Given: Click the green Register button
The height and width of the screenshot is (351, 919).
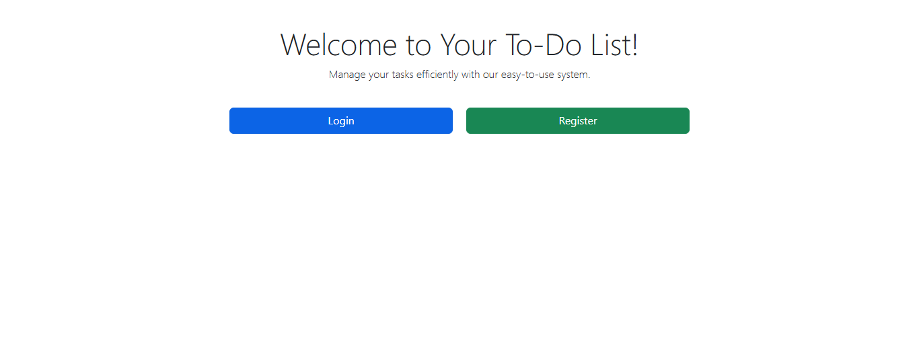Looking at the screenshot, I should coord(578,121).
